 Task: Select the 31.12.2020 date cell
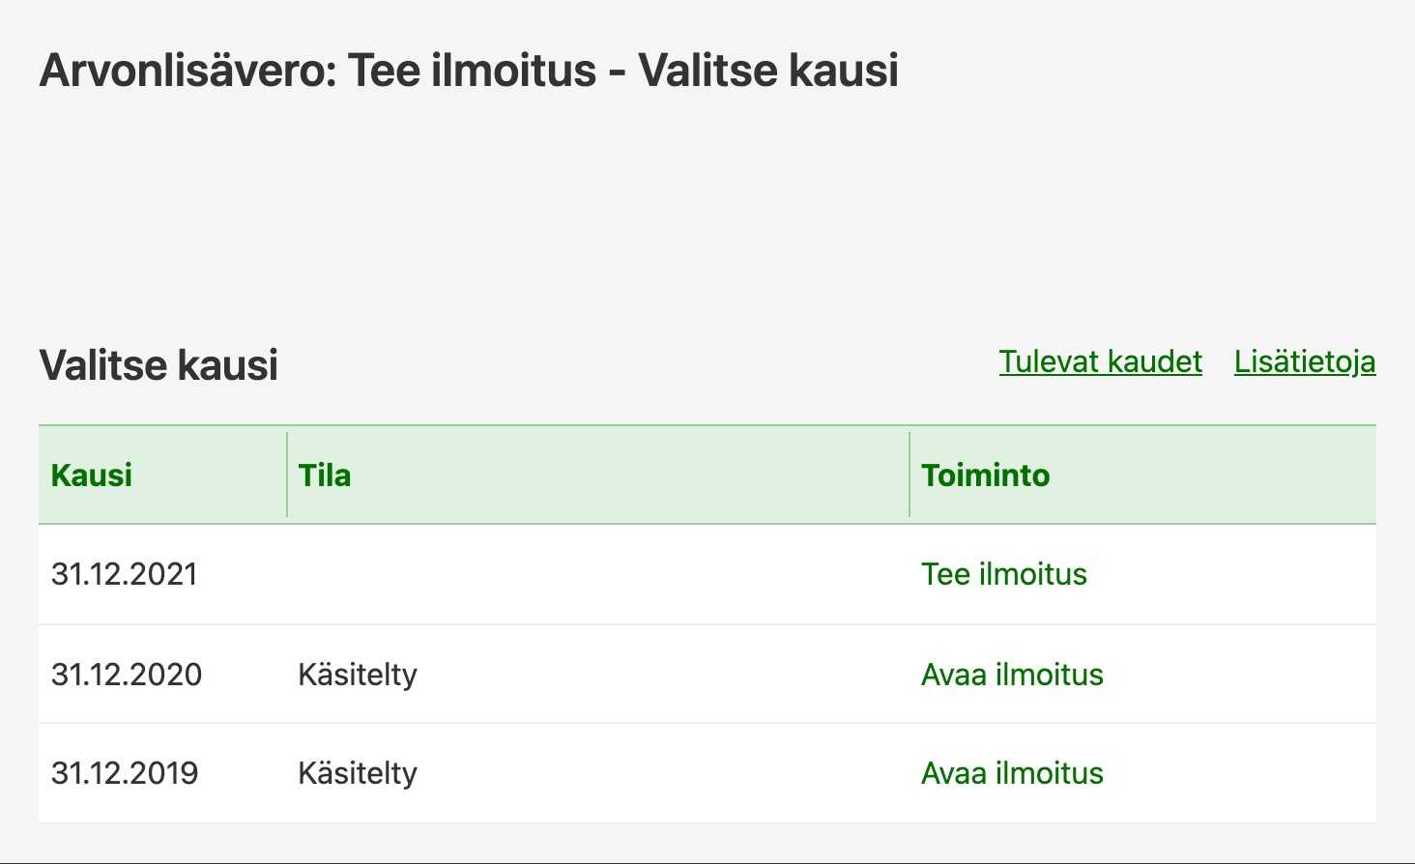pyautogui.click(x=127, y=675)
